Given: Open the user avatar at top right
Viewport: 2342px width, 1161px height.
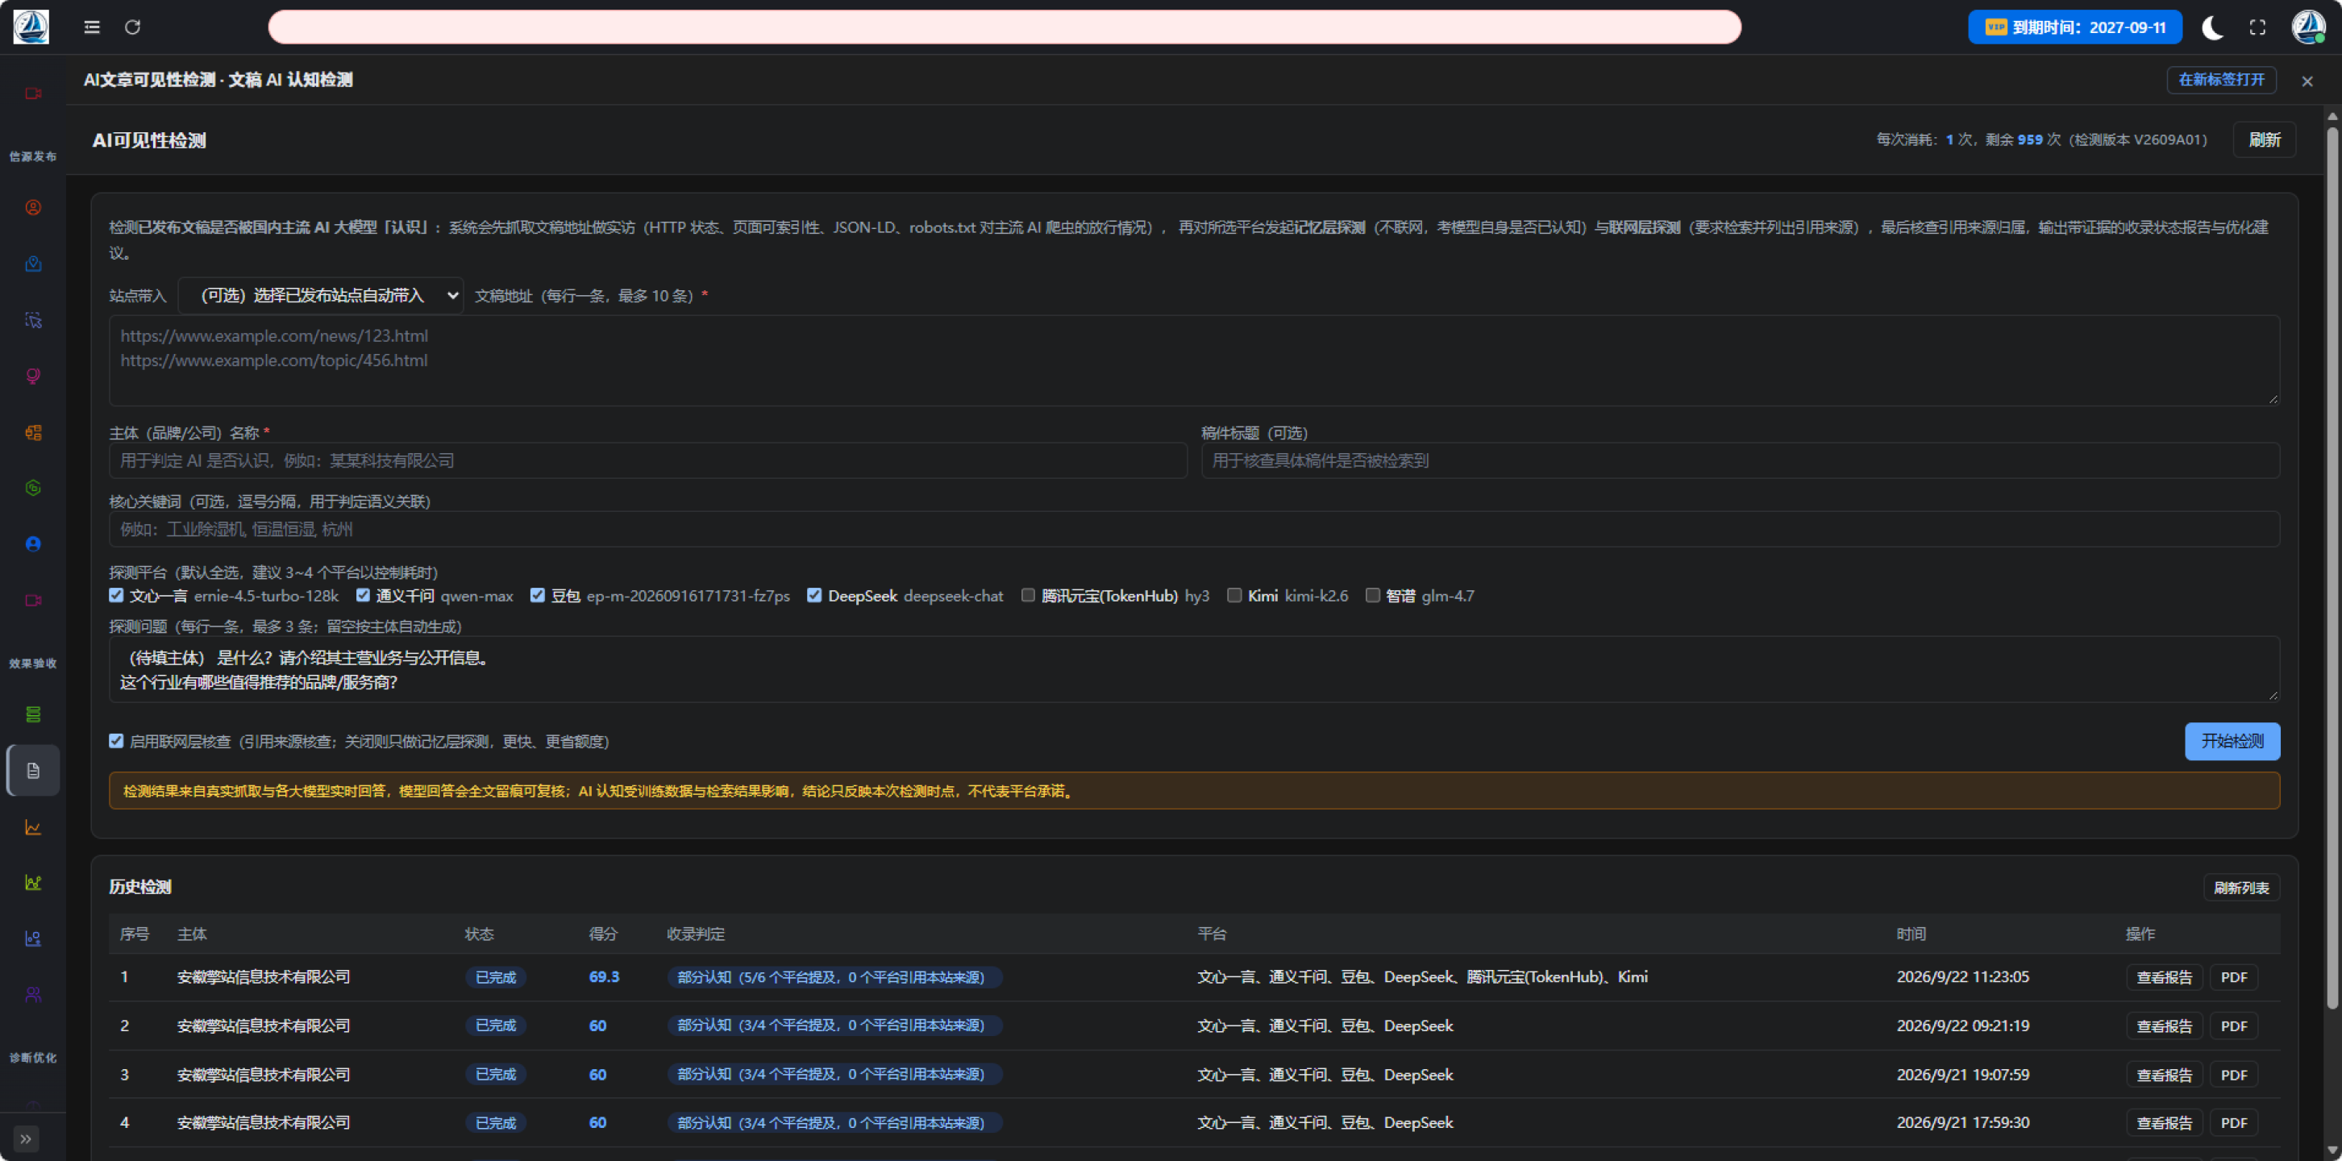Looking at the screenshot, I should coord(2307,27).
